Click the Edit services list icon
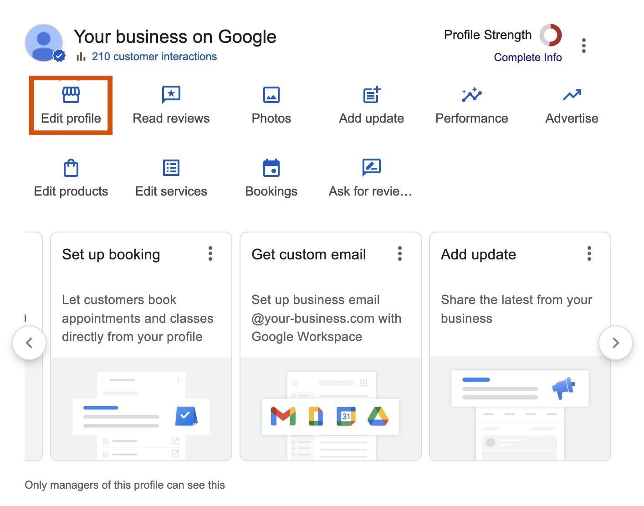Screen dimensions: 644x506 coord(171,168)
